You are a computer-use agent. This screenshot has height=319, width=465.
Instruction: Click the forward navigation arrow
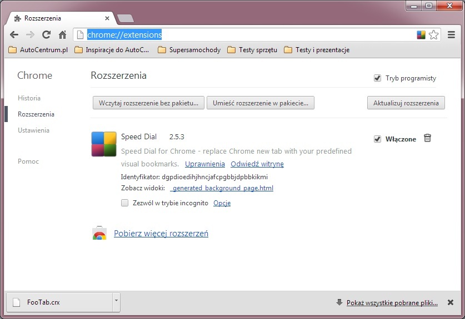click(x=30, y=34)
